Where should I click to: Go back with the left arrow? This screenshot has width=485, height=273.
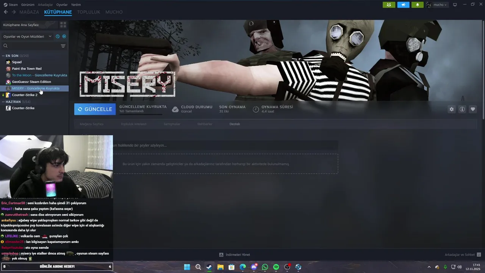tap(6, 12)
